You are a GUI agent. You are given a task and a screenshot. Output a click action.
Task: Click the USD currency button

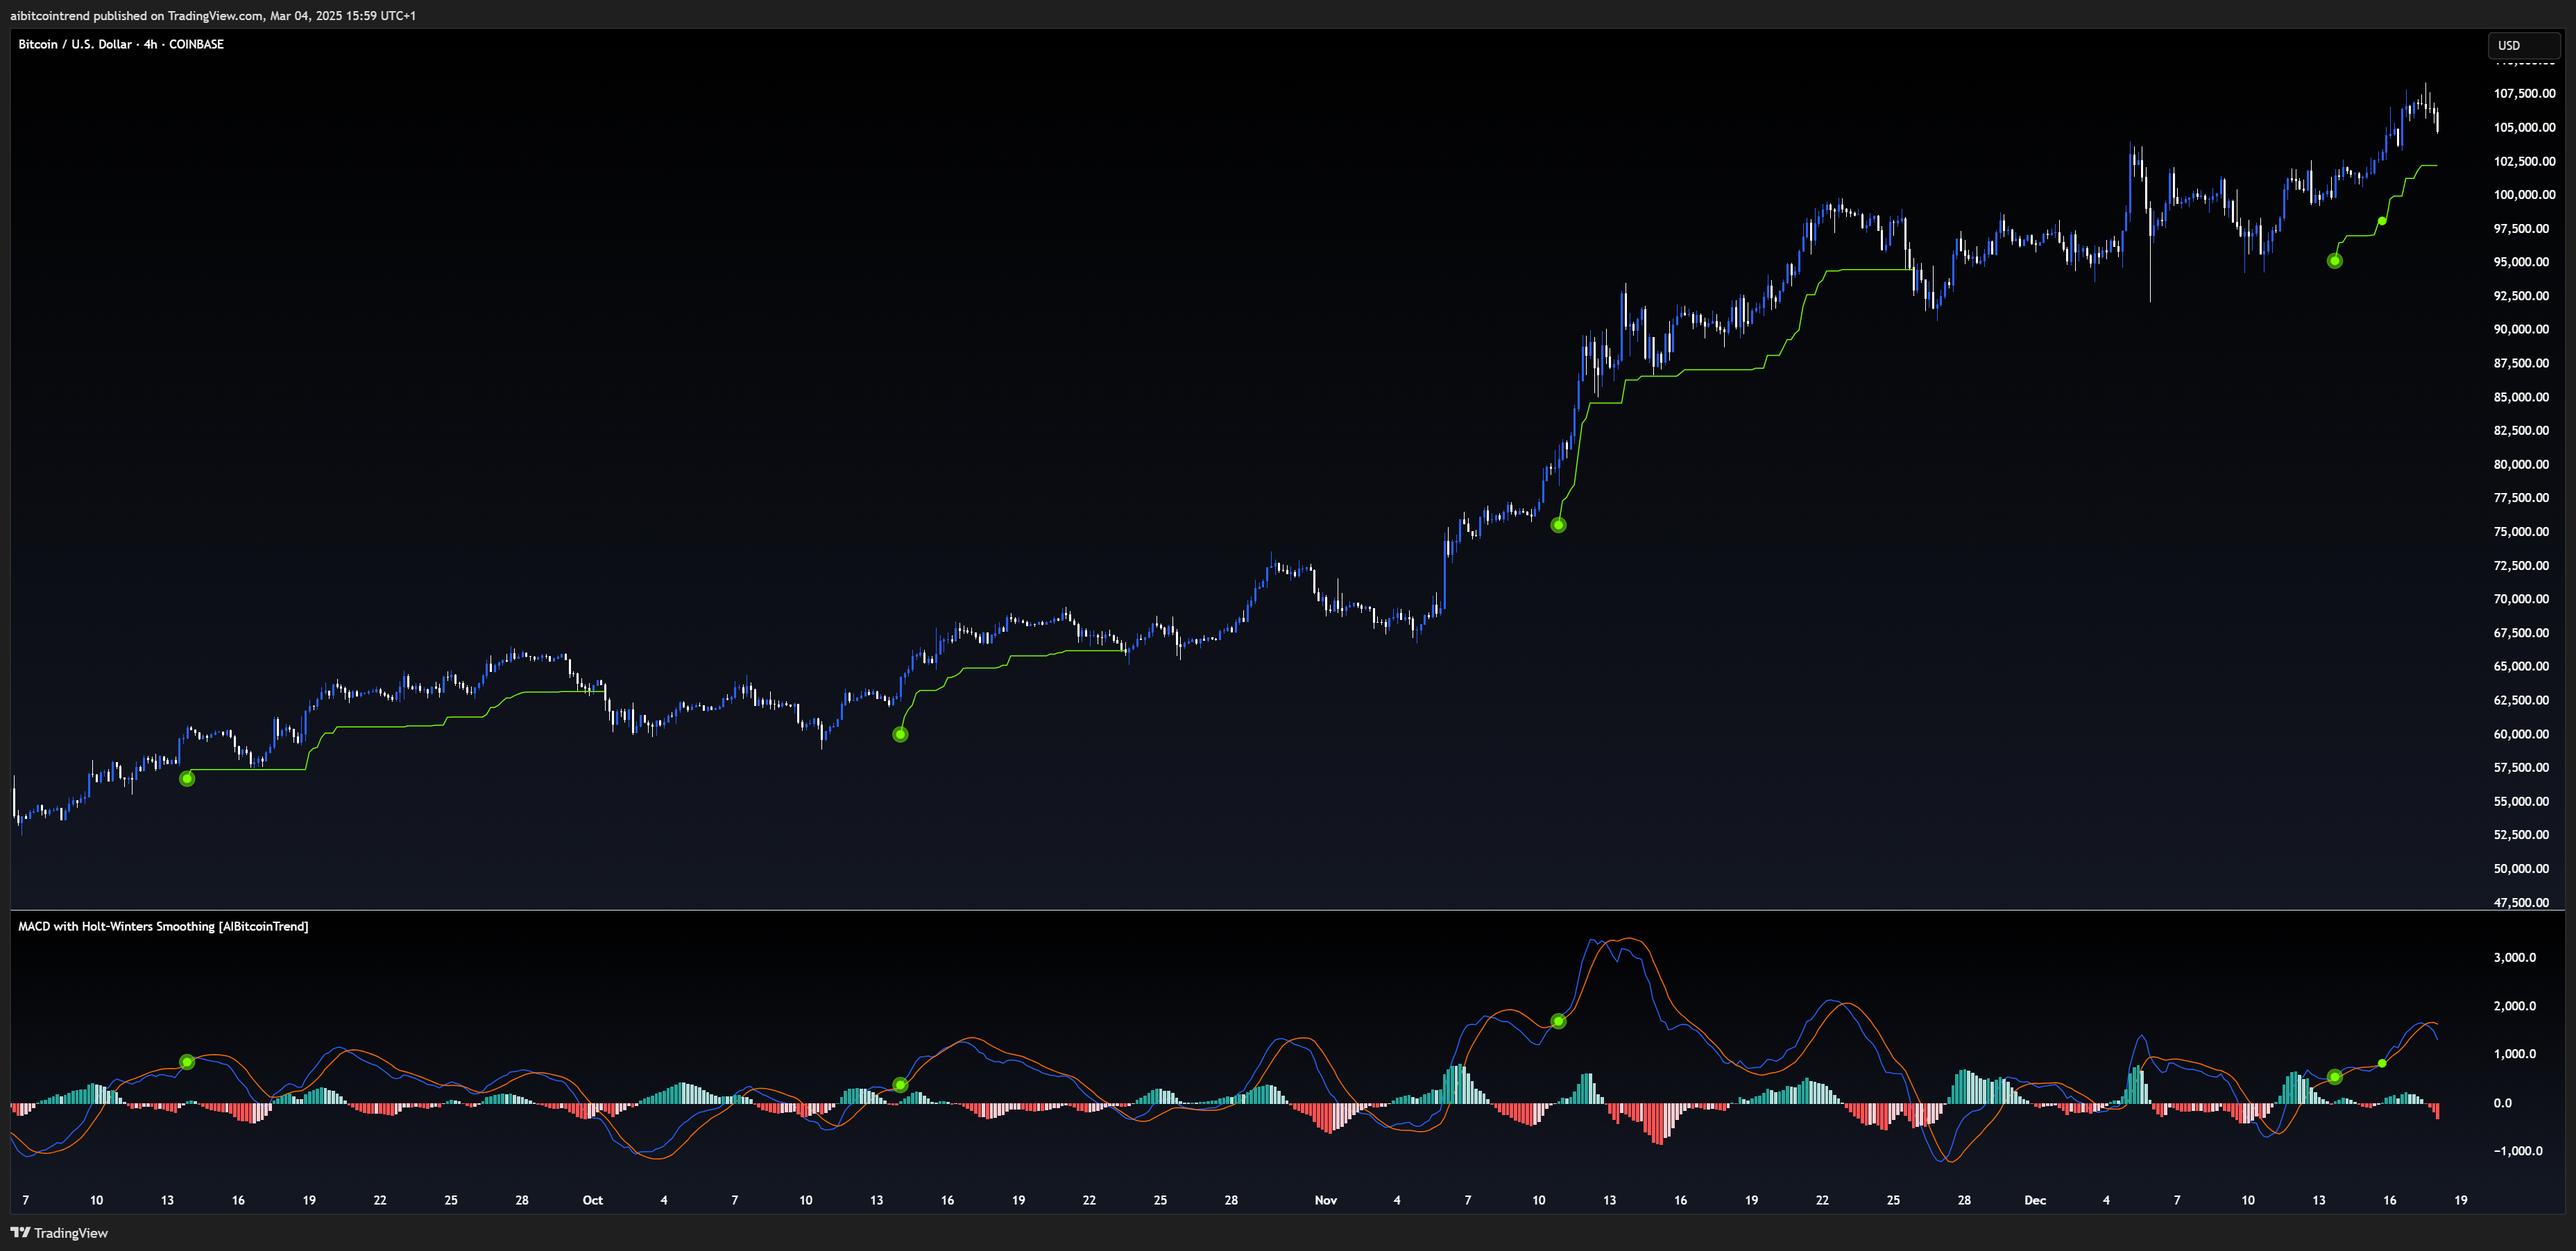click(2523, 45)
